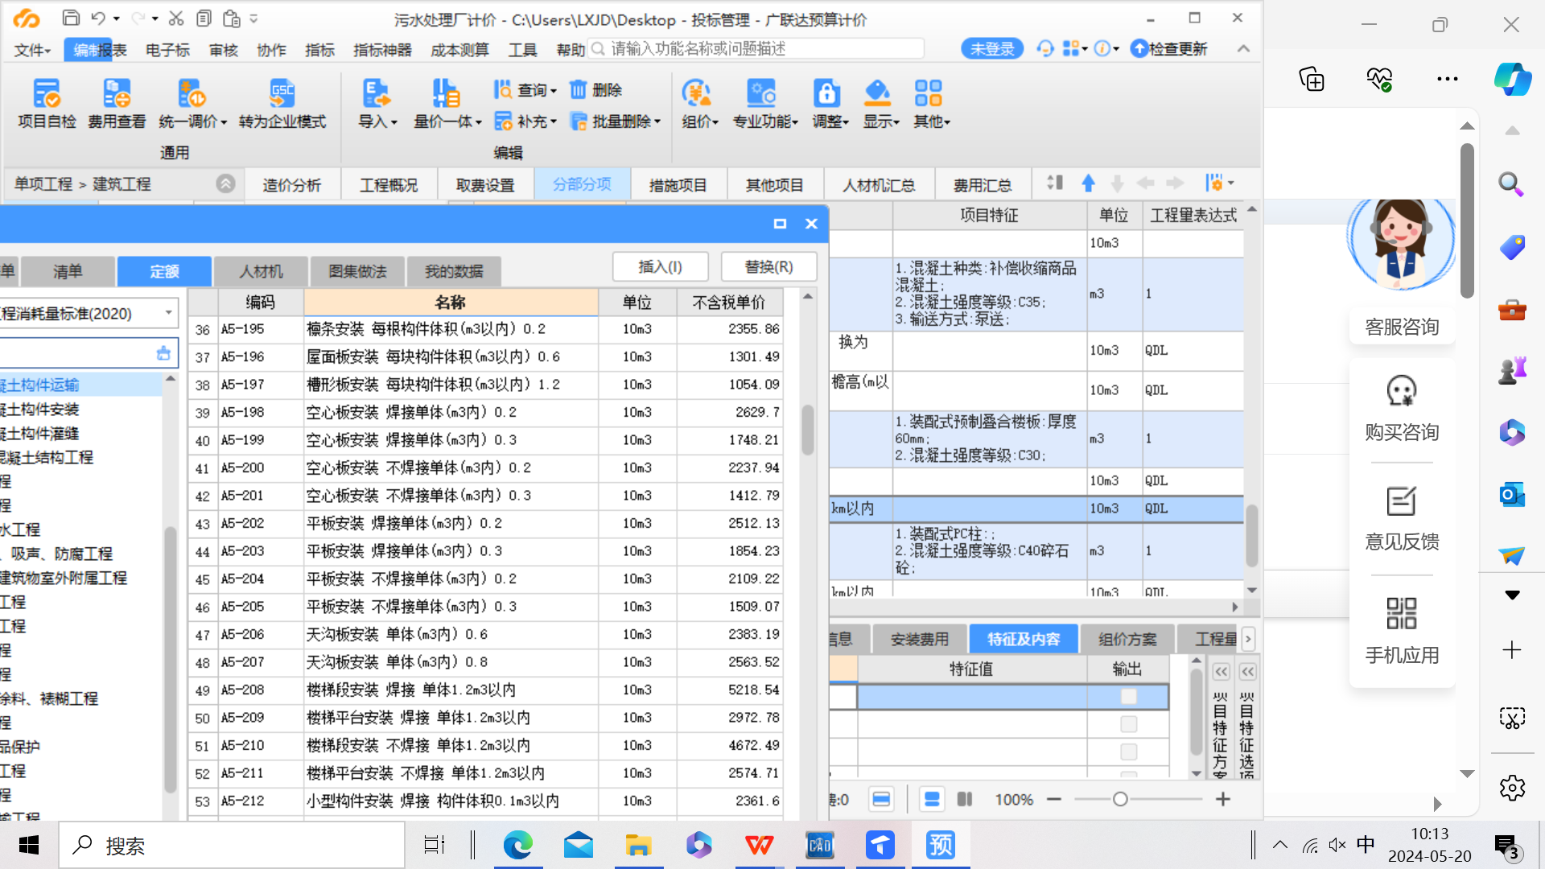Viewport: 1545px width, 869px height.
Task: Click the blue move-up arrow icon
Action: coord(1088,183)
